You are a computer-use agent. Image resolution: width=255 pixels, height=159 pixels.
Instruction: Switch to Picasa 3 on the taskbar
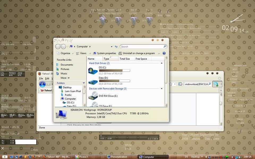(x=90, y=157)
